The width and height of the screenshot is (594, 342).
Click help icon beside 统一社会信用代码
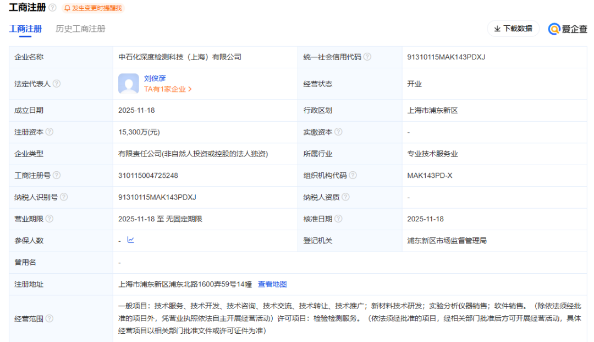tap(367, 57)
